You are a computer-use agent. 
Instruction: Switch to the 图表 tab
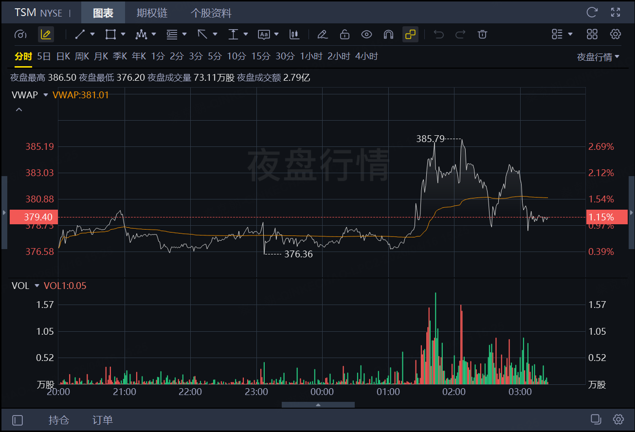pyautogui.click(x=103, y=13)
